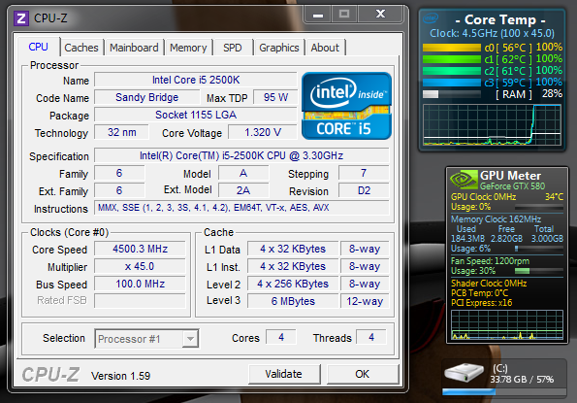Viewport: 577px width, 403px height.
Task: Click the OK button
Action: click(363, 374)
